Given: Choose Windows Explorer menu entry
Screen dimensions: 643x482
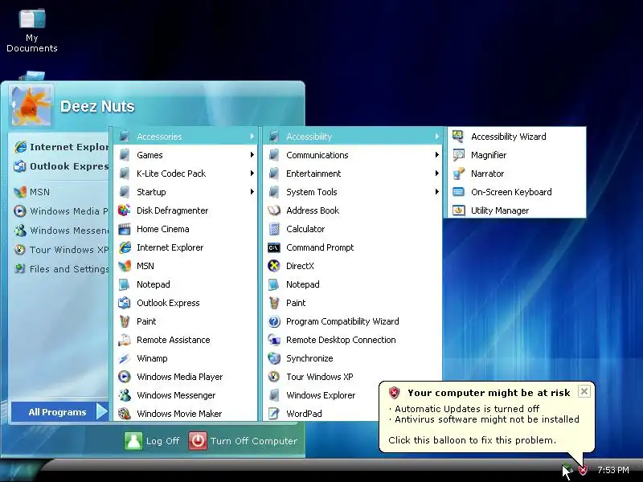Looking at the screenshot, I should (321, 395).
